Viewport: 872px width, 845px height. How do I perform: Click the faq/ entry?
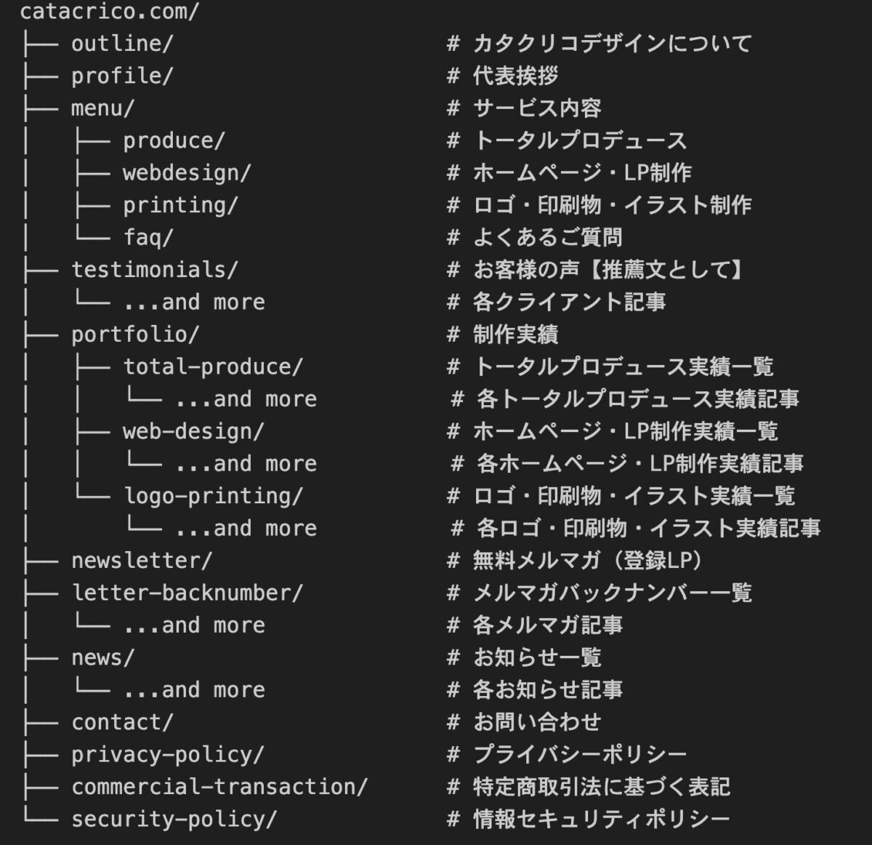coord(148,237)
